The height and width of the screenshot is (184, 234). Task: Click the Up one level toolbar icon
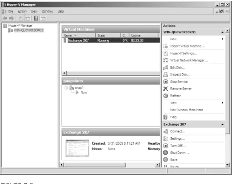tap(20, 18)
